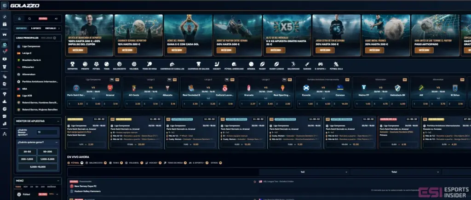Collapse the Mentor de Apuestas panel
This screenshot has height=200, width=471.
(x=57, y=121)
